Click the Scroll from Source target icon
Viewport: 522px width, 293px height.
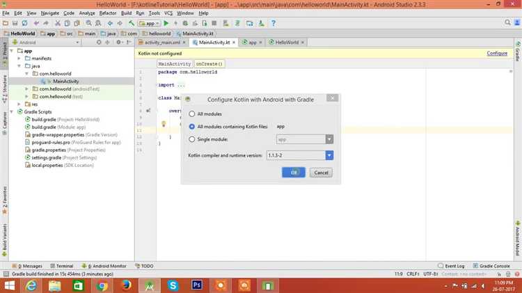pos(99,42)
